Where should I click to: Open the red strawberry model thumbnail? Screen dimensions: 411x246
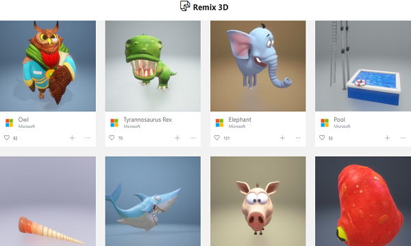tap(363, 202)
